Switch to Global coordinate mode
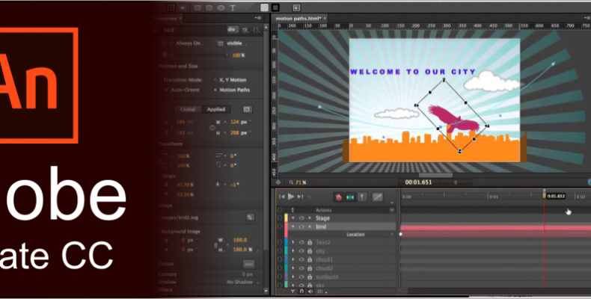This screenshot has width=591, height=299. pyautogui.click(x=188, y=109)
